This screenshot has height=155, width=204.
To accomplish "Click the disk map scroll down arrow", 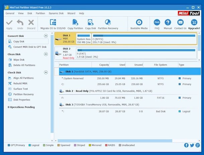I will point(199,60).
